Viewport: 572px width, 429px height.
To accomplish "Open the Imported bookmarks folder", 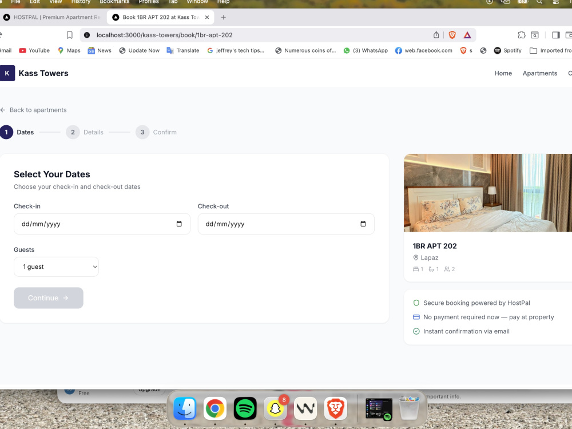I will (550, 50).
